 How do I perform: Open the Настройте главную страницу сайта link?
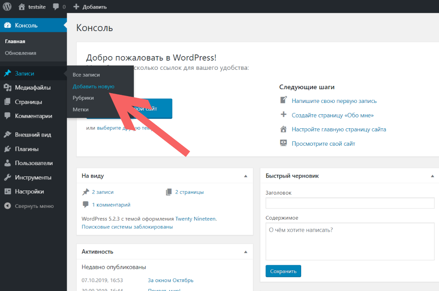pos(339,130)
